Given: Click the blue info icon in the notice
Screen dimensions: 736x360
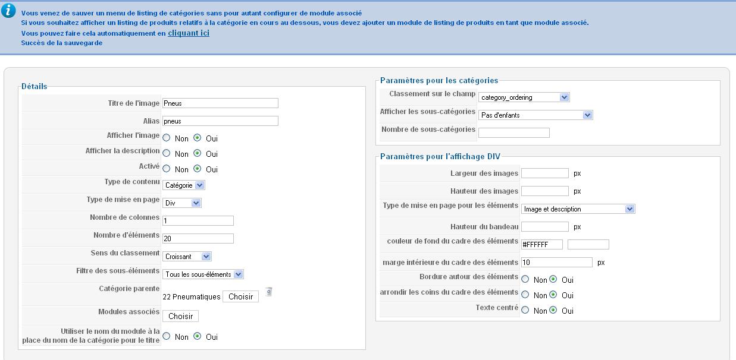Looking at the screenshot, I should tap(9, 11).
